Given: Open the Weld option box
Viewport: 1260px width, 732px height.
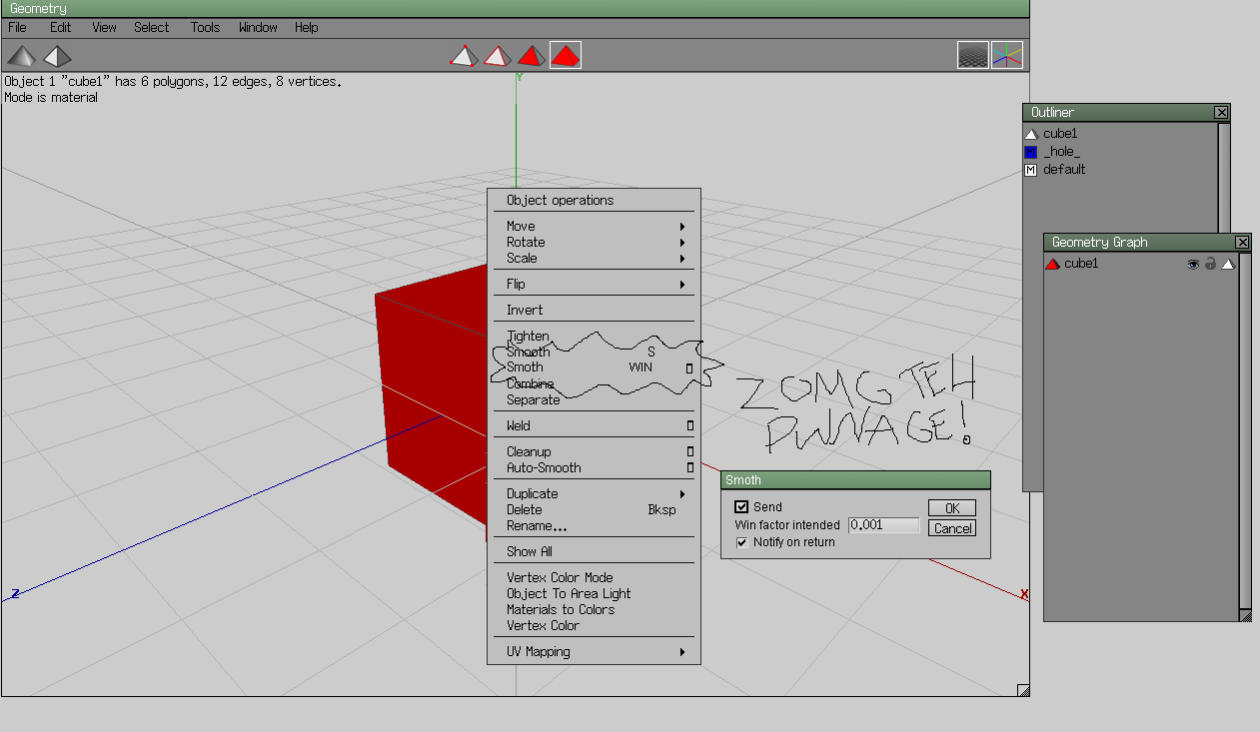Looking at the screenshot, I should [x=689, y=426].
